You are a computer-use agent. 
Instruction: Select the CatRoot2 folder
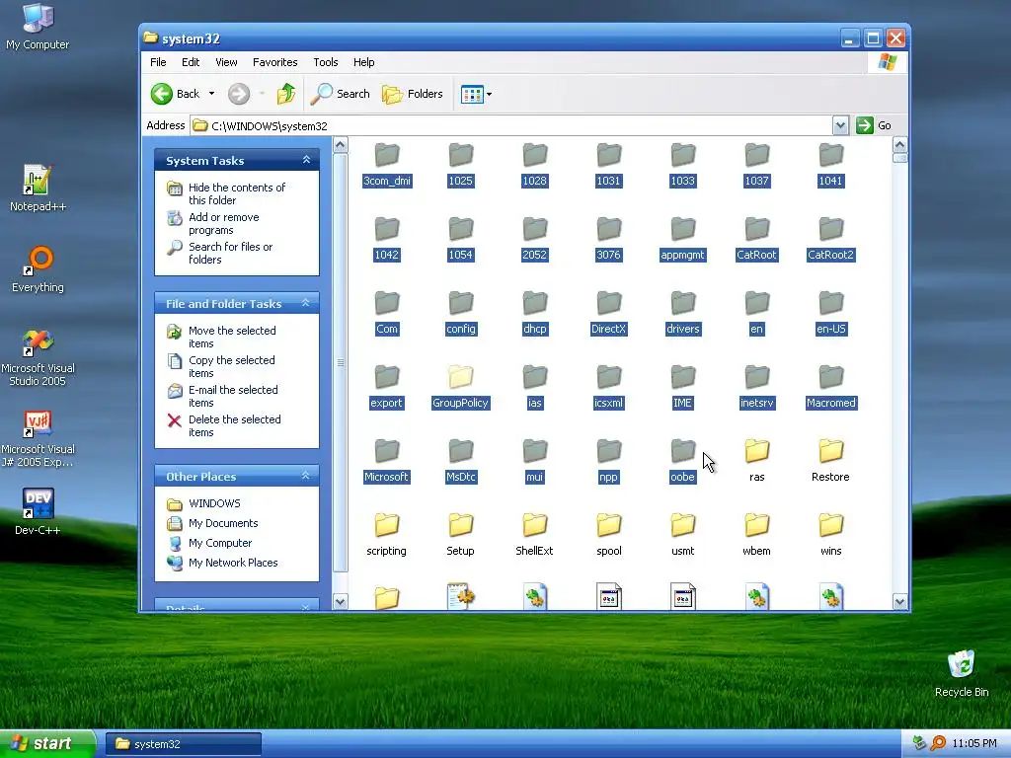point(830,240)
